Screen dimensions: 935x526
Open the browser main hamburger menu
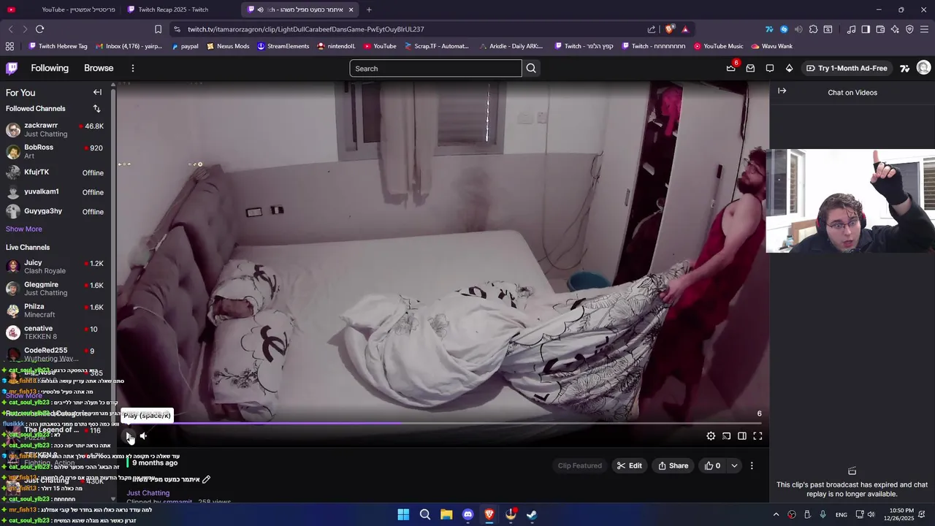(x=925, y=29)
